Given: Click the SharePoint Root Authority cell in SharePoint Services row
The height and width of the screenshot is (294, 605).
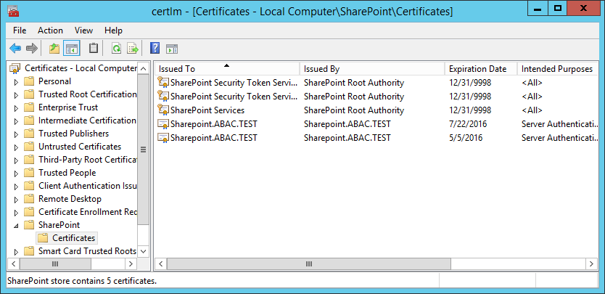Looking at the screenshot, I should click(354, 110).
